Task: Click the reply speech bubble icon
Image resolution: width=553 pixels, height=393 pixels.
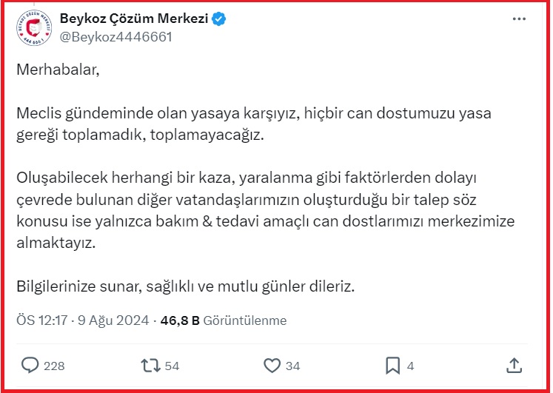Action: tap(30, 366)
